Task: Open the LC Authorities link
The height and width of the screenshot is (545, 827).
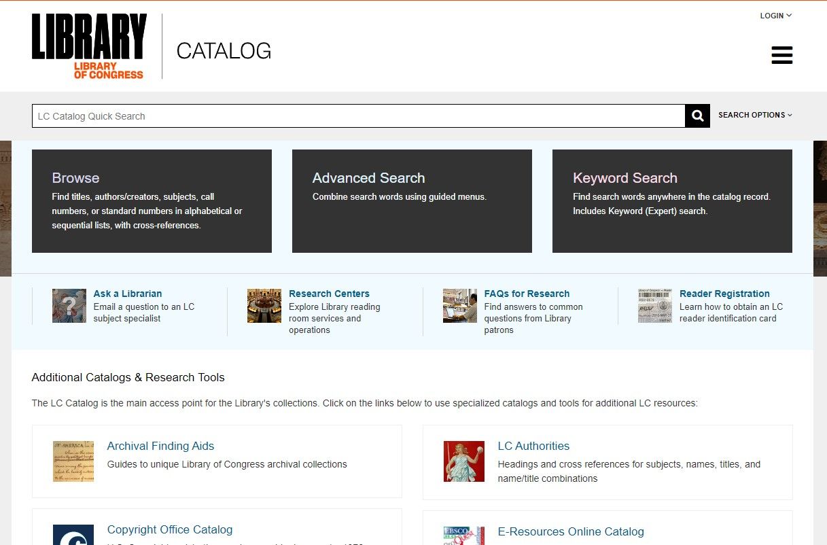Action: click(x=533, y=446)
